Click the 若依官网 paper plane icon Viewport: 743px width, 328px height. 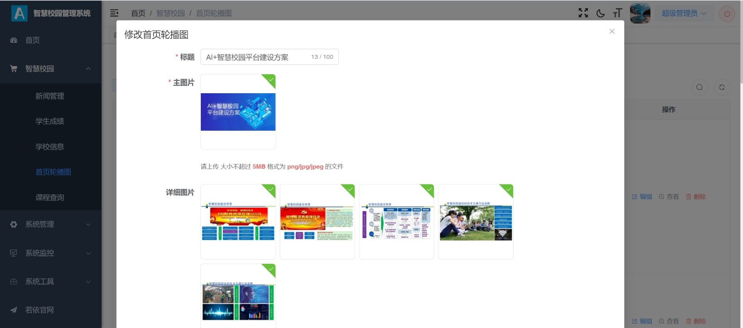point(14,310)
